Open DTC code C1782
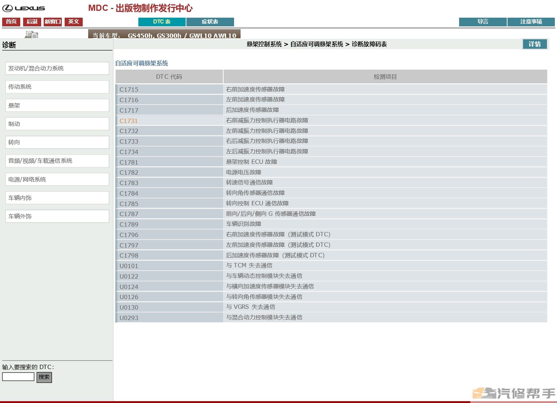The width and height of the screenshot is (557, 403). (x=129, y=172)
